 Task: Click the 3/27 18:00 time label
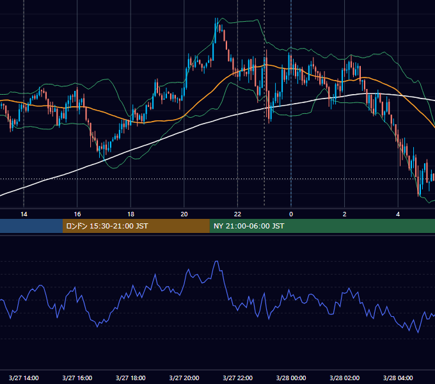pos(130,378)
